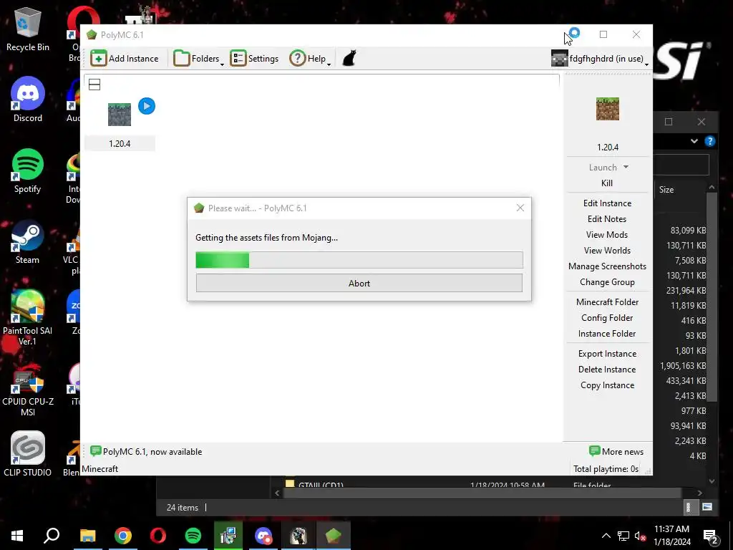
Task: Select the 1.20.4 instance grass block icon
Action: [x=120, y=115]
